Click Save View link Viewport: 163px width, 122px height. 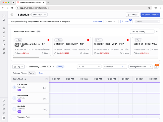click(x=98, y=22)
